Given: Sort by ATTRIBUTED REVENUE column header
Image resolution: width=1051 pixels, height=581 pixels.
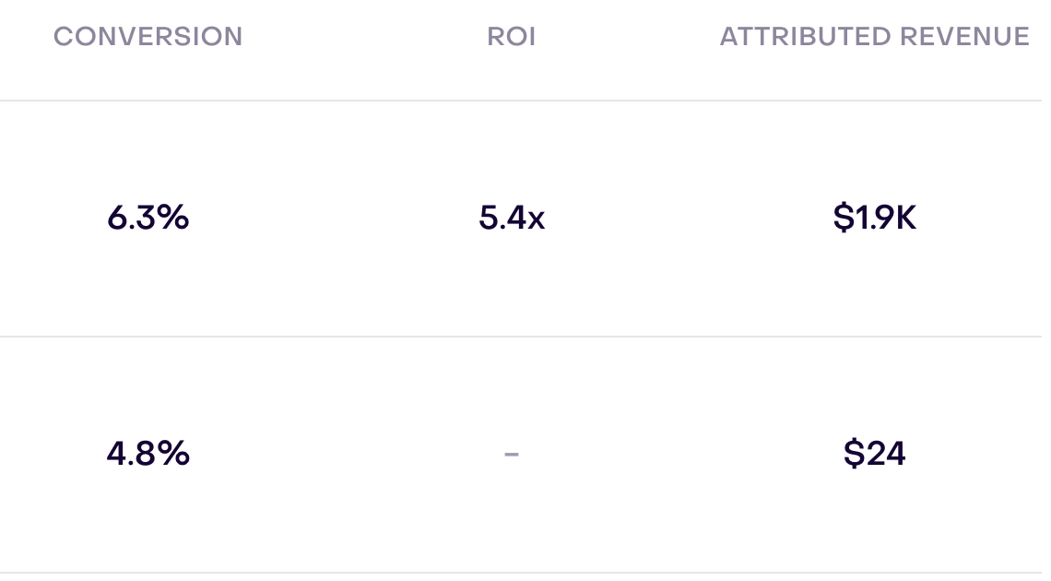Looking at the screenshot, I should [x=875, y=36].
